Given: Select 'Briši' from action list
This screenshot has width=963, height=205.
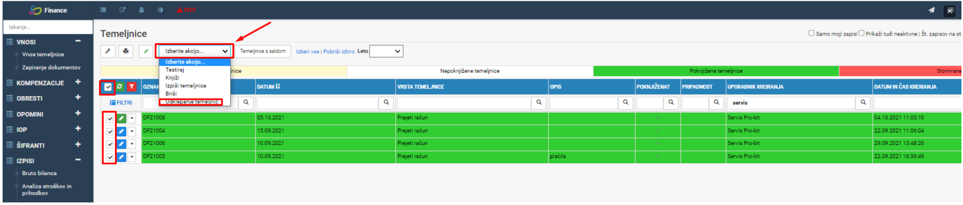Looking at the screenshot, I should (194, 93).
